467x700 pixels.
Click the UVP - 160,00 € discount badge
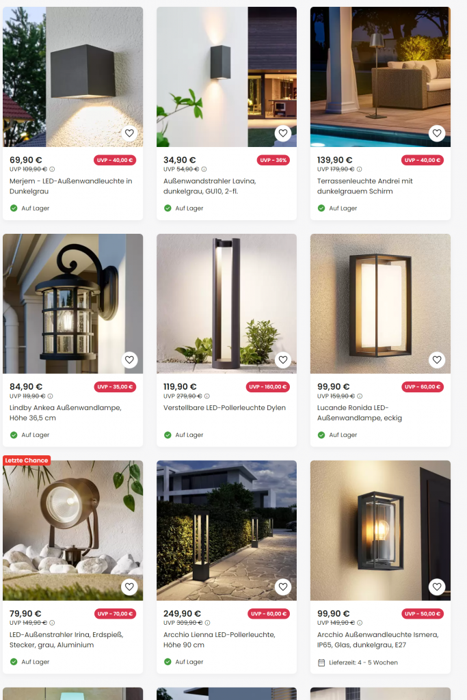(268, 387)
